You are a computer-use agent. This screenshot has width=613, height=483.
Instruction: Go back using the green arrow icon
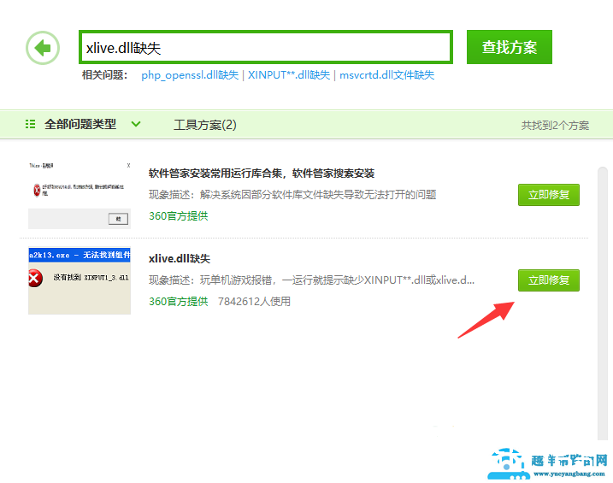pyautogui.click(x=43, y=48)
